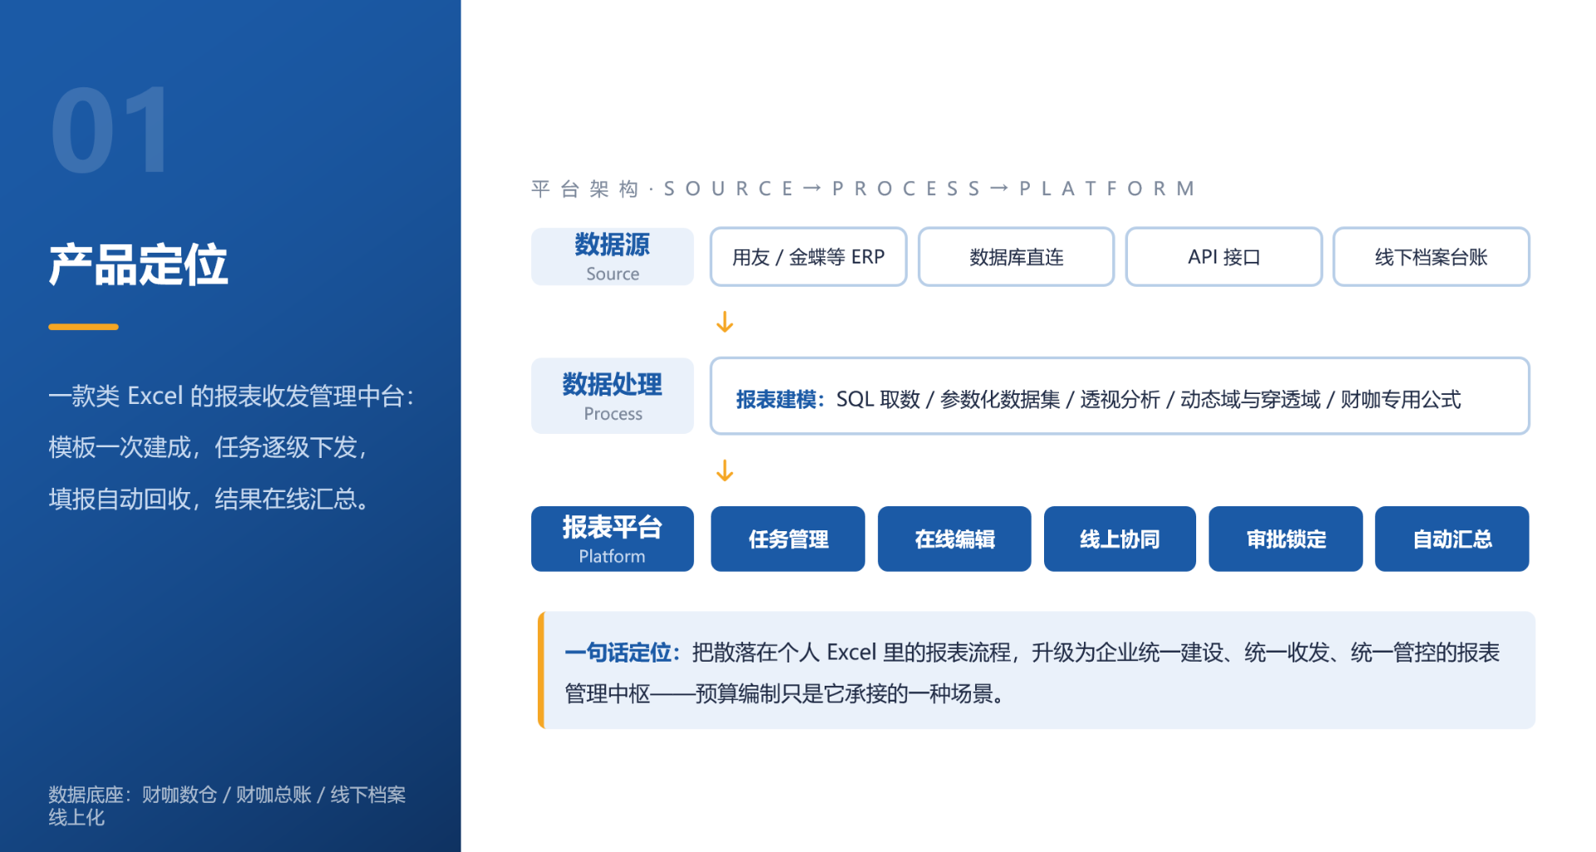Screen dimensions: 1596x852
Task: Select the 数据源 Source label box
Action: (613, 257)
